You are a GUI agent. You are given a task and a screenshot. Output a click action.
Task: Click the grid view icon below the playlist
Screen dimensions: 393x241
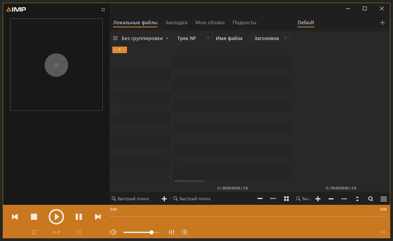(x=286, y=199)
